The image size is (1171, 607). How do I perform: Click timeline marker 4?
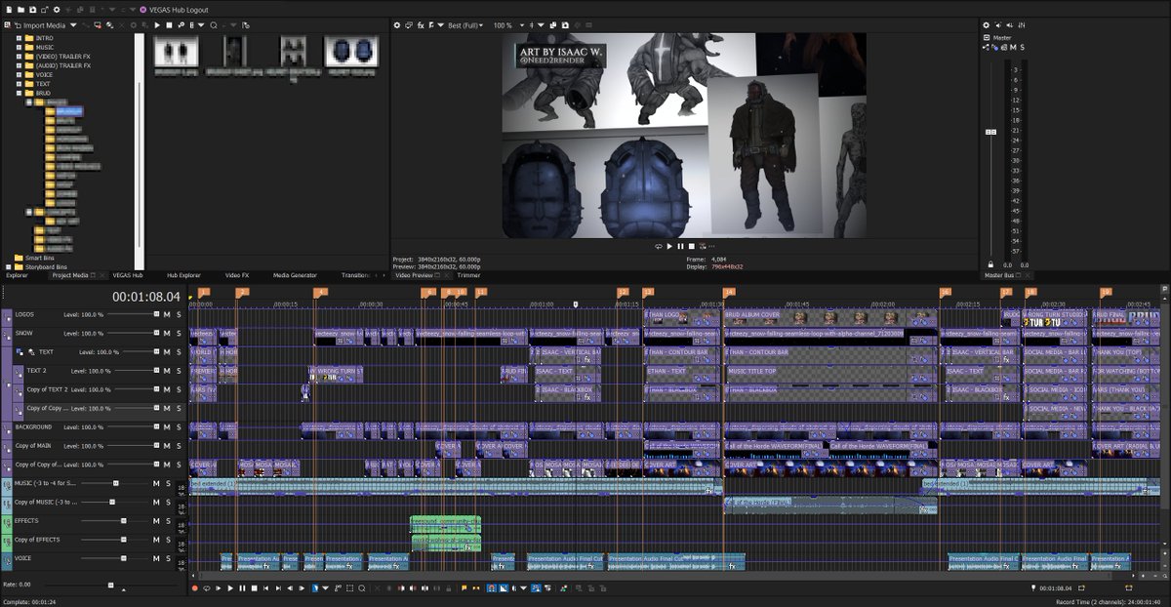pos(320,293)
